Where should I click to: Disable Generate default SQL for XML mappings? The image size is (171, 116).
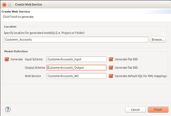tap(111, 76)
